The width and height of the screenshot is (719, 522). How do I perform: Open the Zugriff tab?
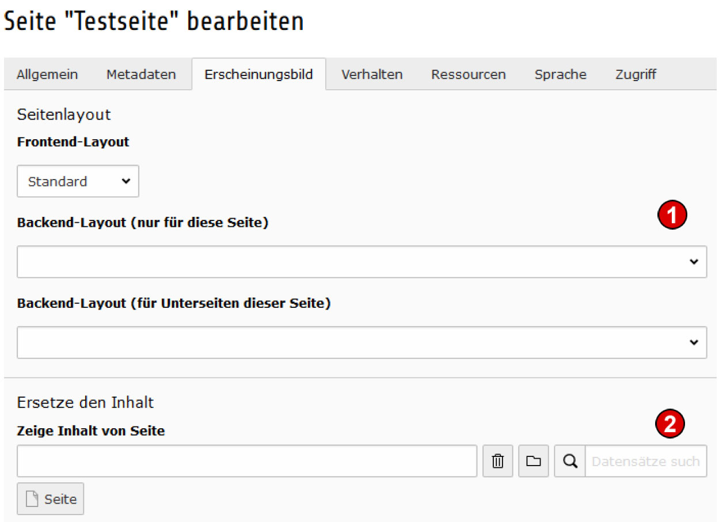636,74
